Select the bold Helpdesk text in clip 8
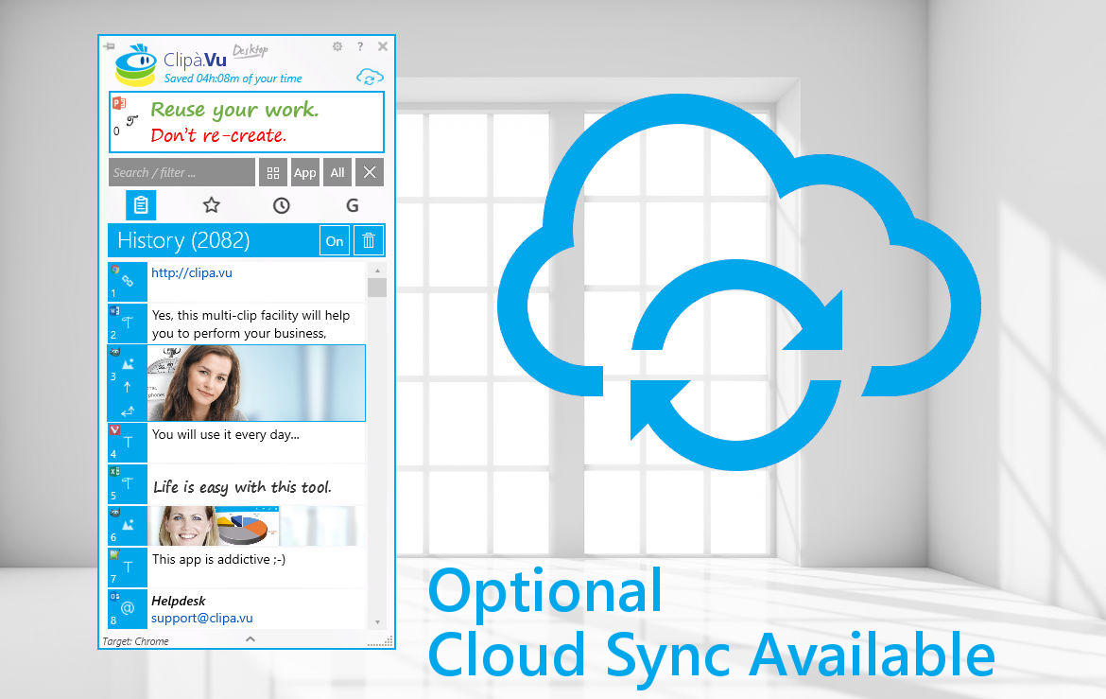Image resolution: width=1106 pixels, height=699 pixels. (179, 601)
